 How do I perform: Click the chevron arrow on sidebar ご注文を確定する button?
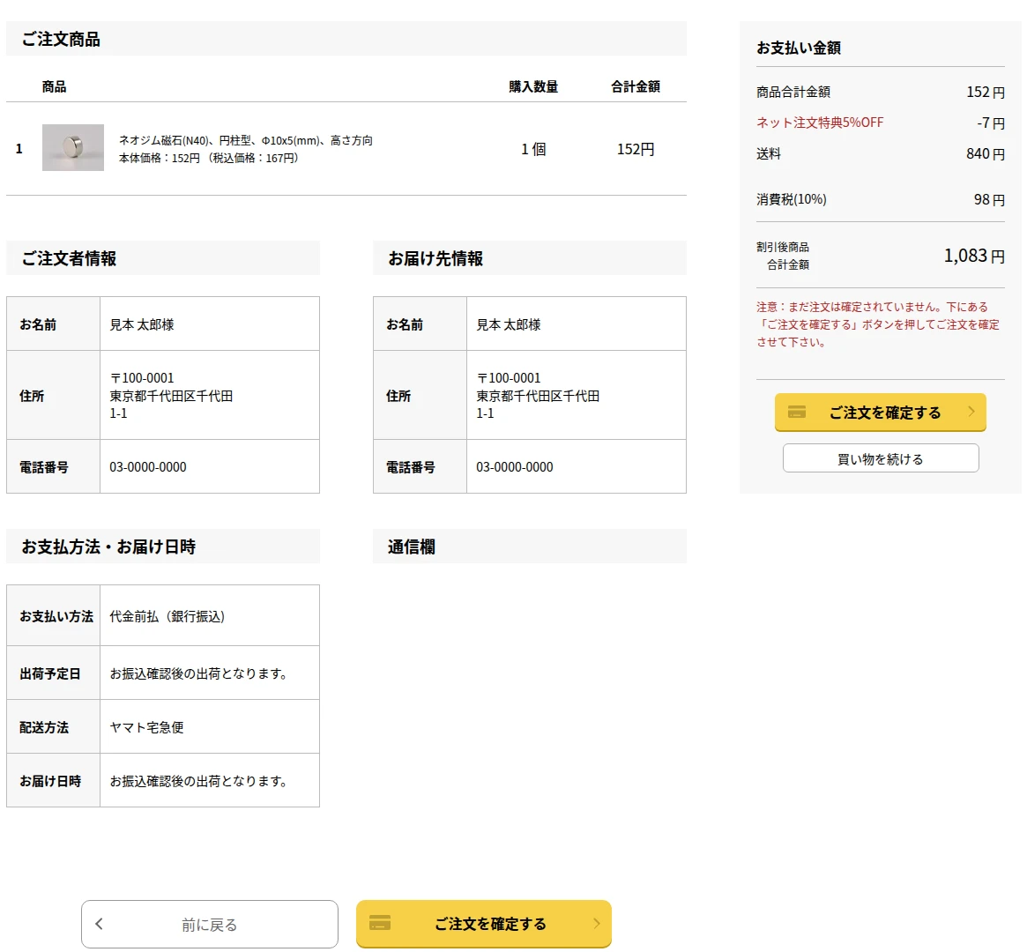971,411
